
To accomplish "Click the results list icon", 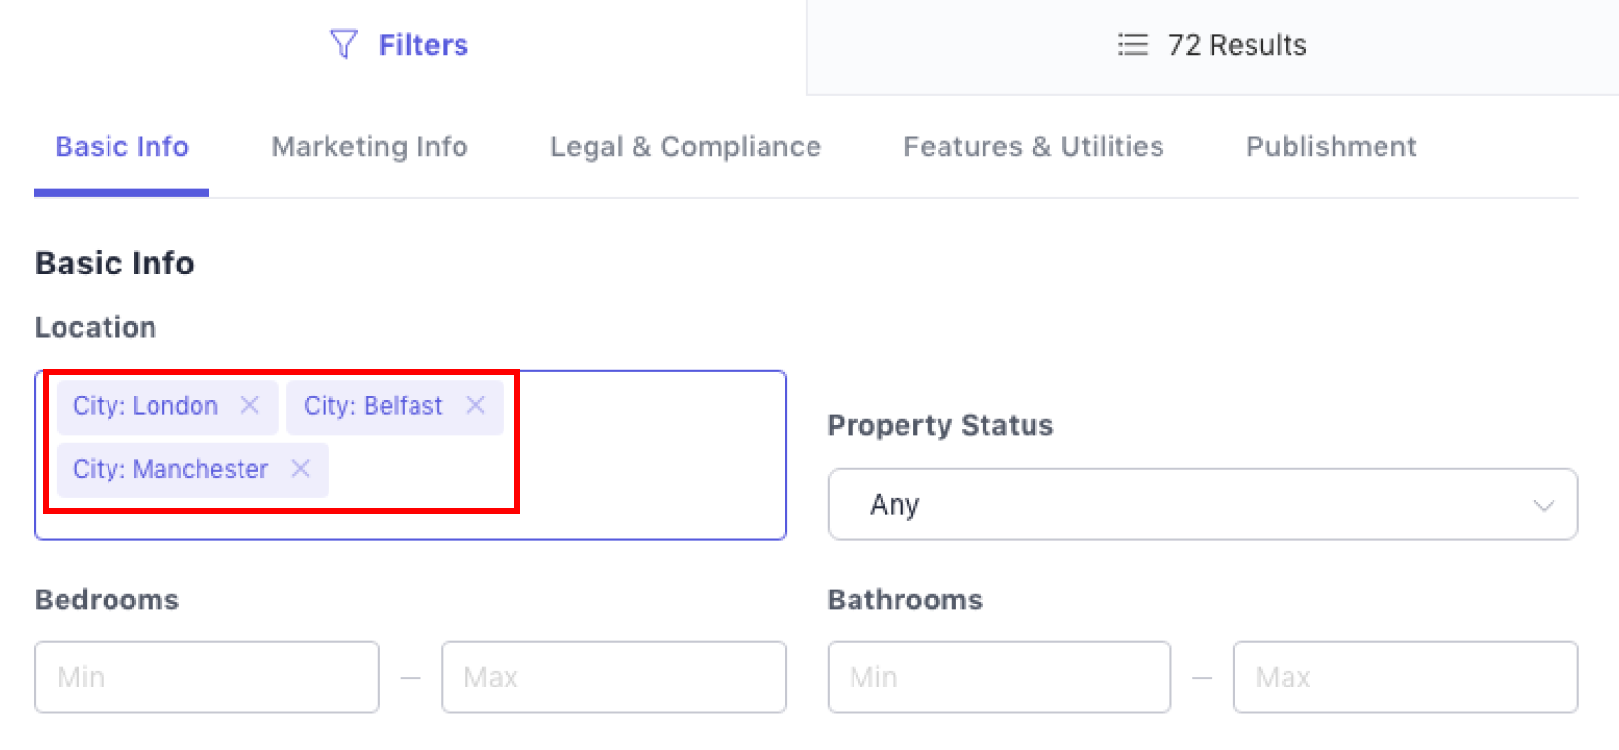I will (1132, 45).
